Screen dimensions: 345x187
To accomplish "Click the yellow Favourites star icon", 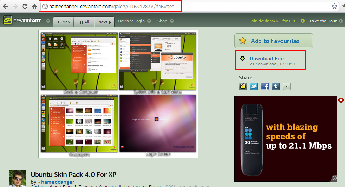I will [243, 40].
